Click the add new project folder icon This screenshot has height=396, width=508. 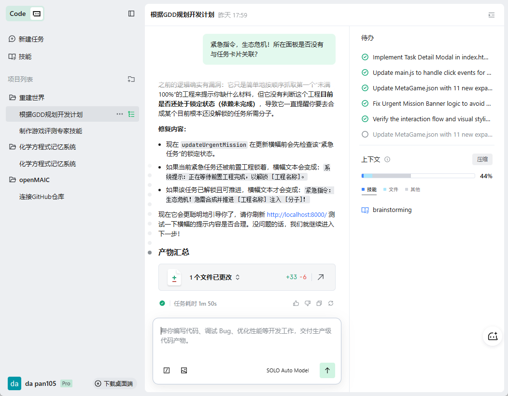[131, 79]
